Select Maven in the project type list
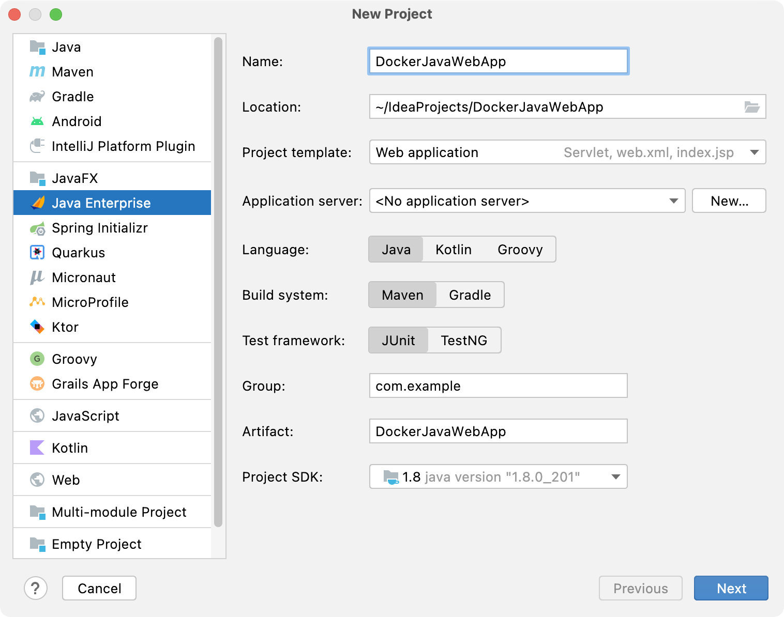The image size is (784, 617). point(112,72)
